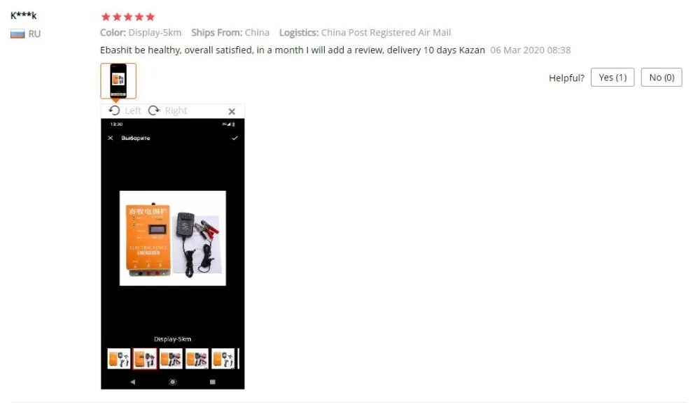Tap the checkmark icon in phone screenshot
The height and width of the screenshot is (414, 700).
(x=234, y=138)
